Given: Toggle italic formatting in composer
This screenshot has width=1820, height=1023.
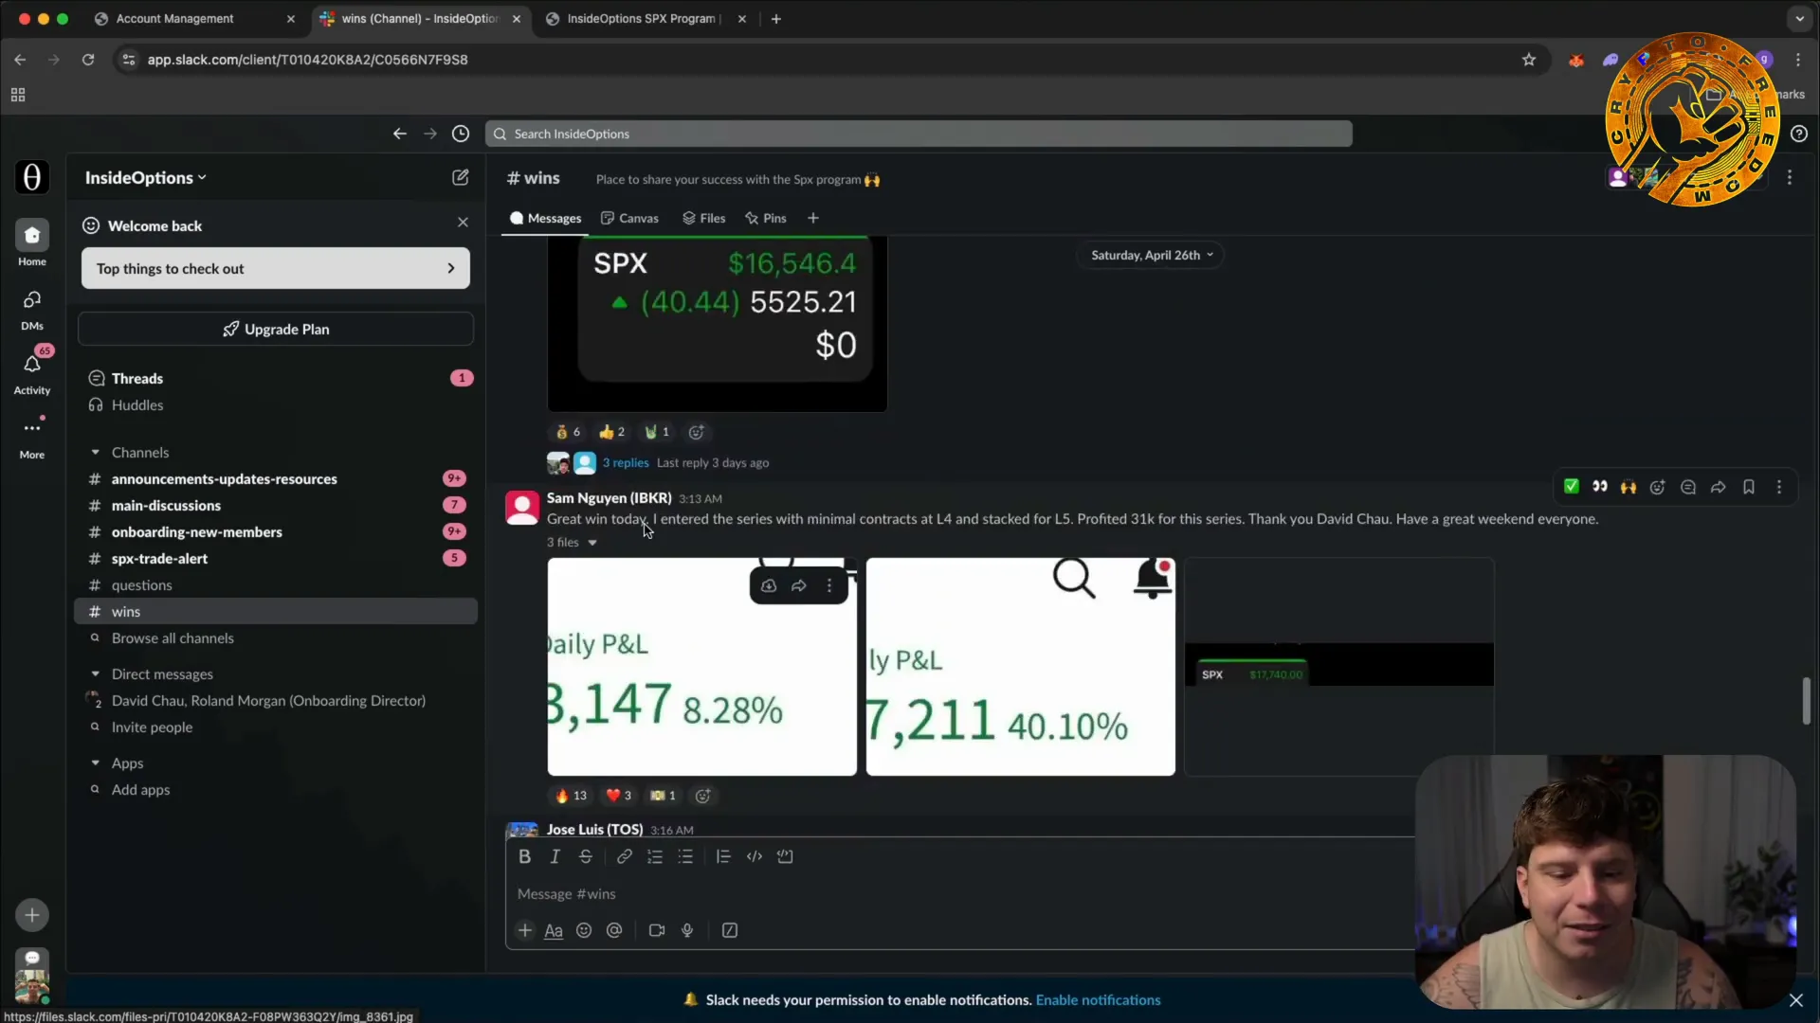Looking at the screenshot, I should point(555,856).
